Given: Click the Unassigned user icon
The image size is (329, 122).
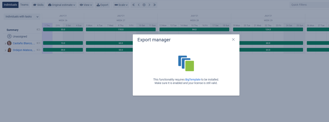Looking at the screenshot, I should click(x=9, y=36).
